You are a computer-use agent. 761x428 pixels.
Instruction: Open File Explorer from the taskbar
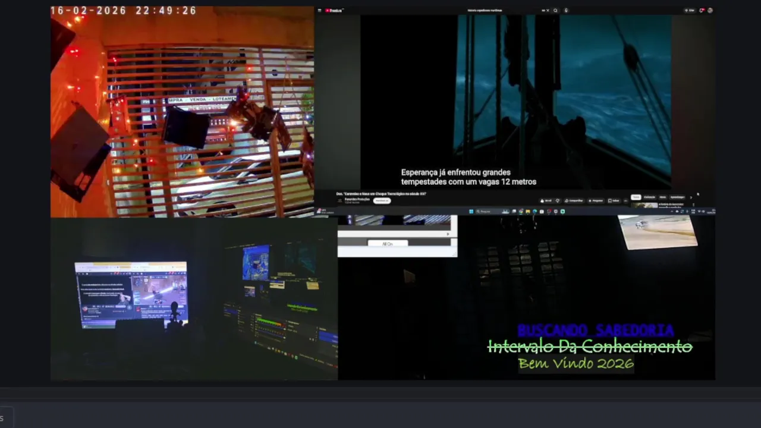tap(527, 211)
